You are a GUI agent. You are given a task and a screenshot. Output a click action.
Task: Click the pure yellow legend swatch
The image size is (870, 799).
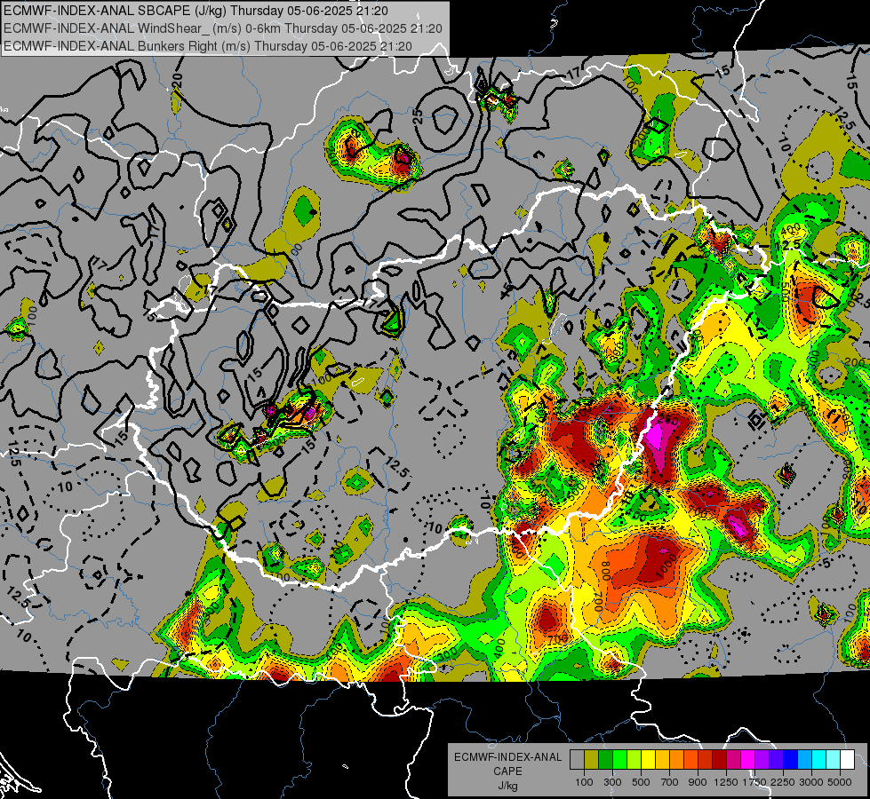click(648, 760)
